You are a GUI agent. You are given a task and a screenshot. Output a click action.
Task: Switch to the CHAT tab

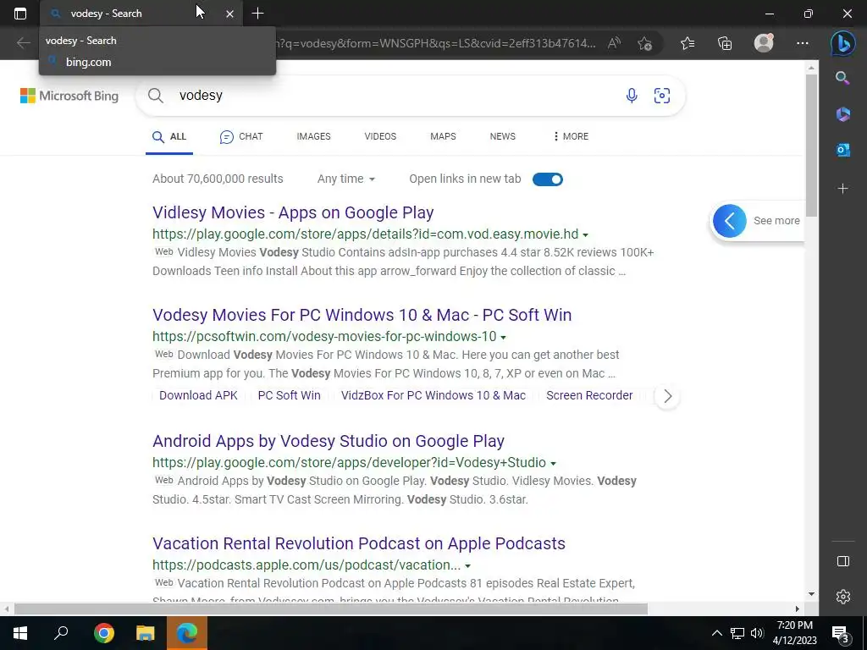click(241, 136)
